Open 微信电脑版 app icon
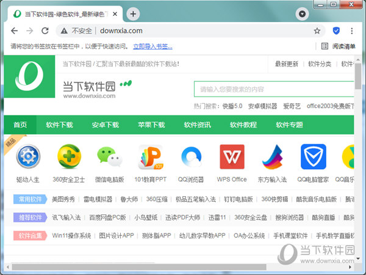 click(x=110, y=156)
